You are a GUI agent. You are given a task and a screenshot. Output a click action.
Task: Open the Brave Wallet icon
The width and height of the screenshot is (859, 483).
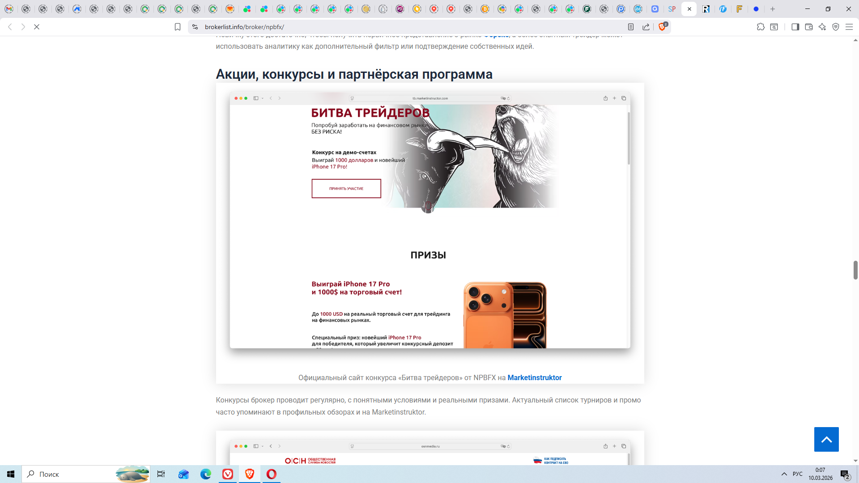click(808, 27)
